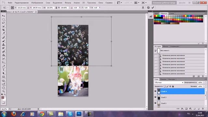Open the Файл menu
Screen dimensions: 208x117
pos(10,3)
